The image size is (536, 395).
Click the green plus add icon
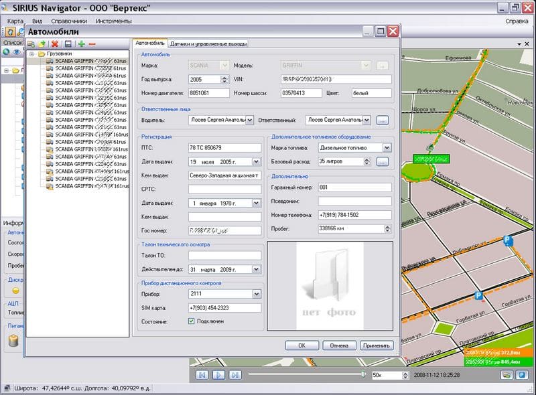80,44
